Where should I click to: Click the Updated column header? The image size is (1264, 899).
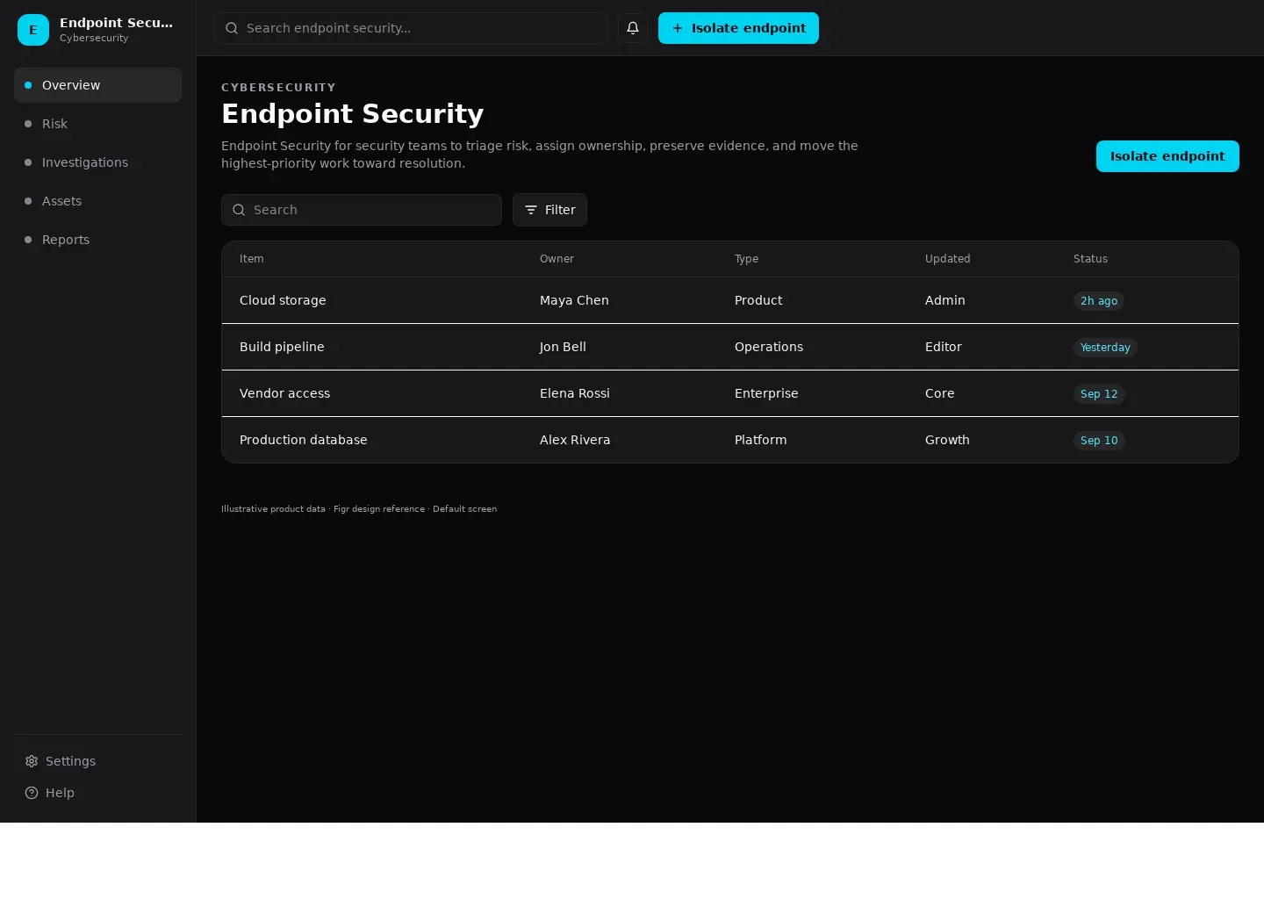[948, 259]
